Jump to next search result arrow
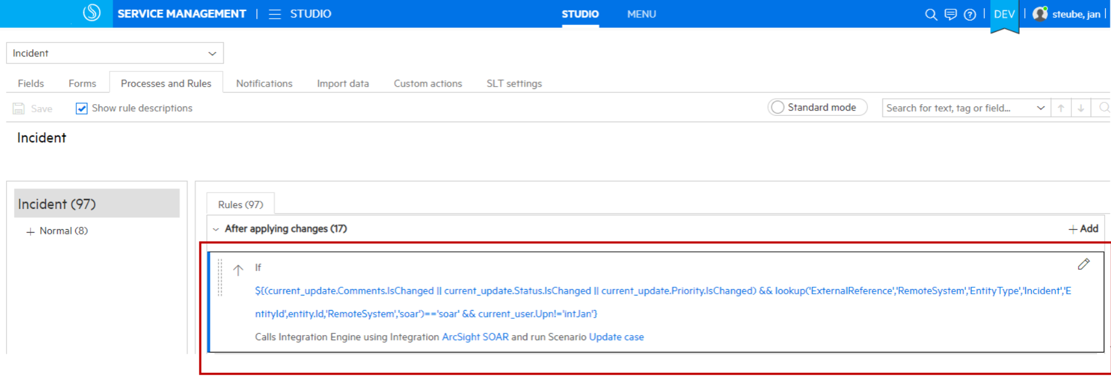The image size is (1111, 381). click(x=1081, y=108)
